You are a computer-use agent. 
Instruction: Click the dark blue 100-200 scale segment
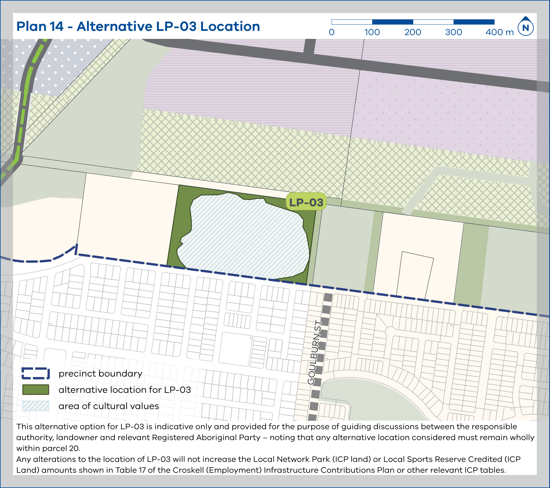[392, 22]
